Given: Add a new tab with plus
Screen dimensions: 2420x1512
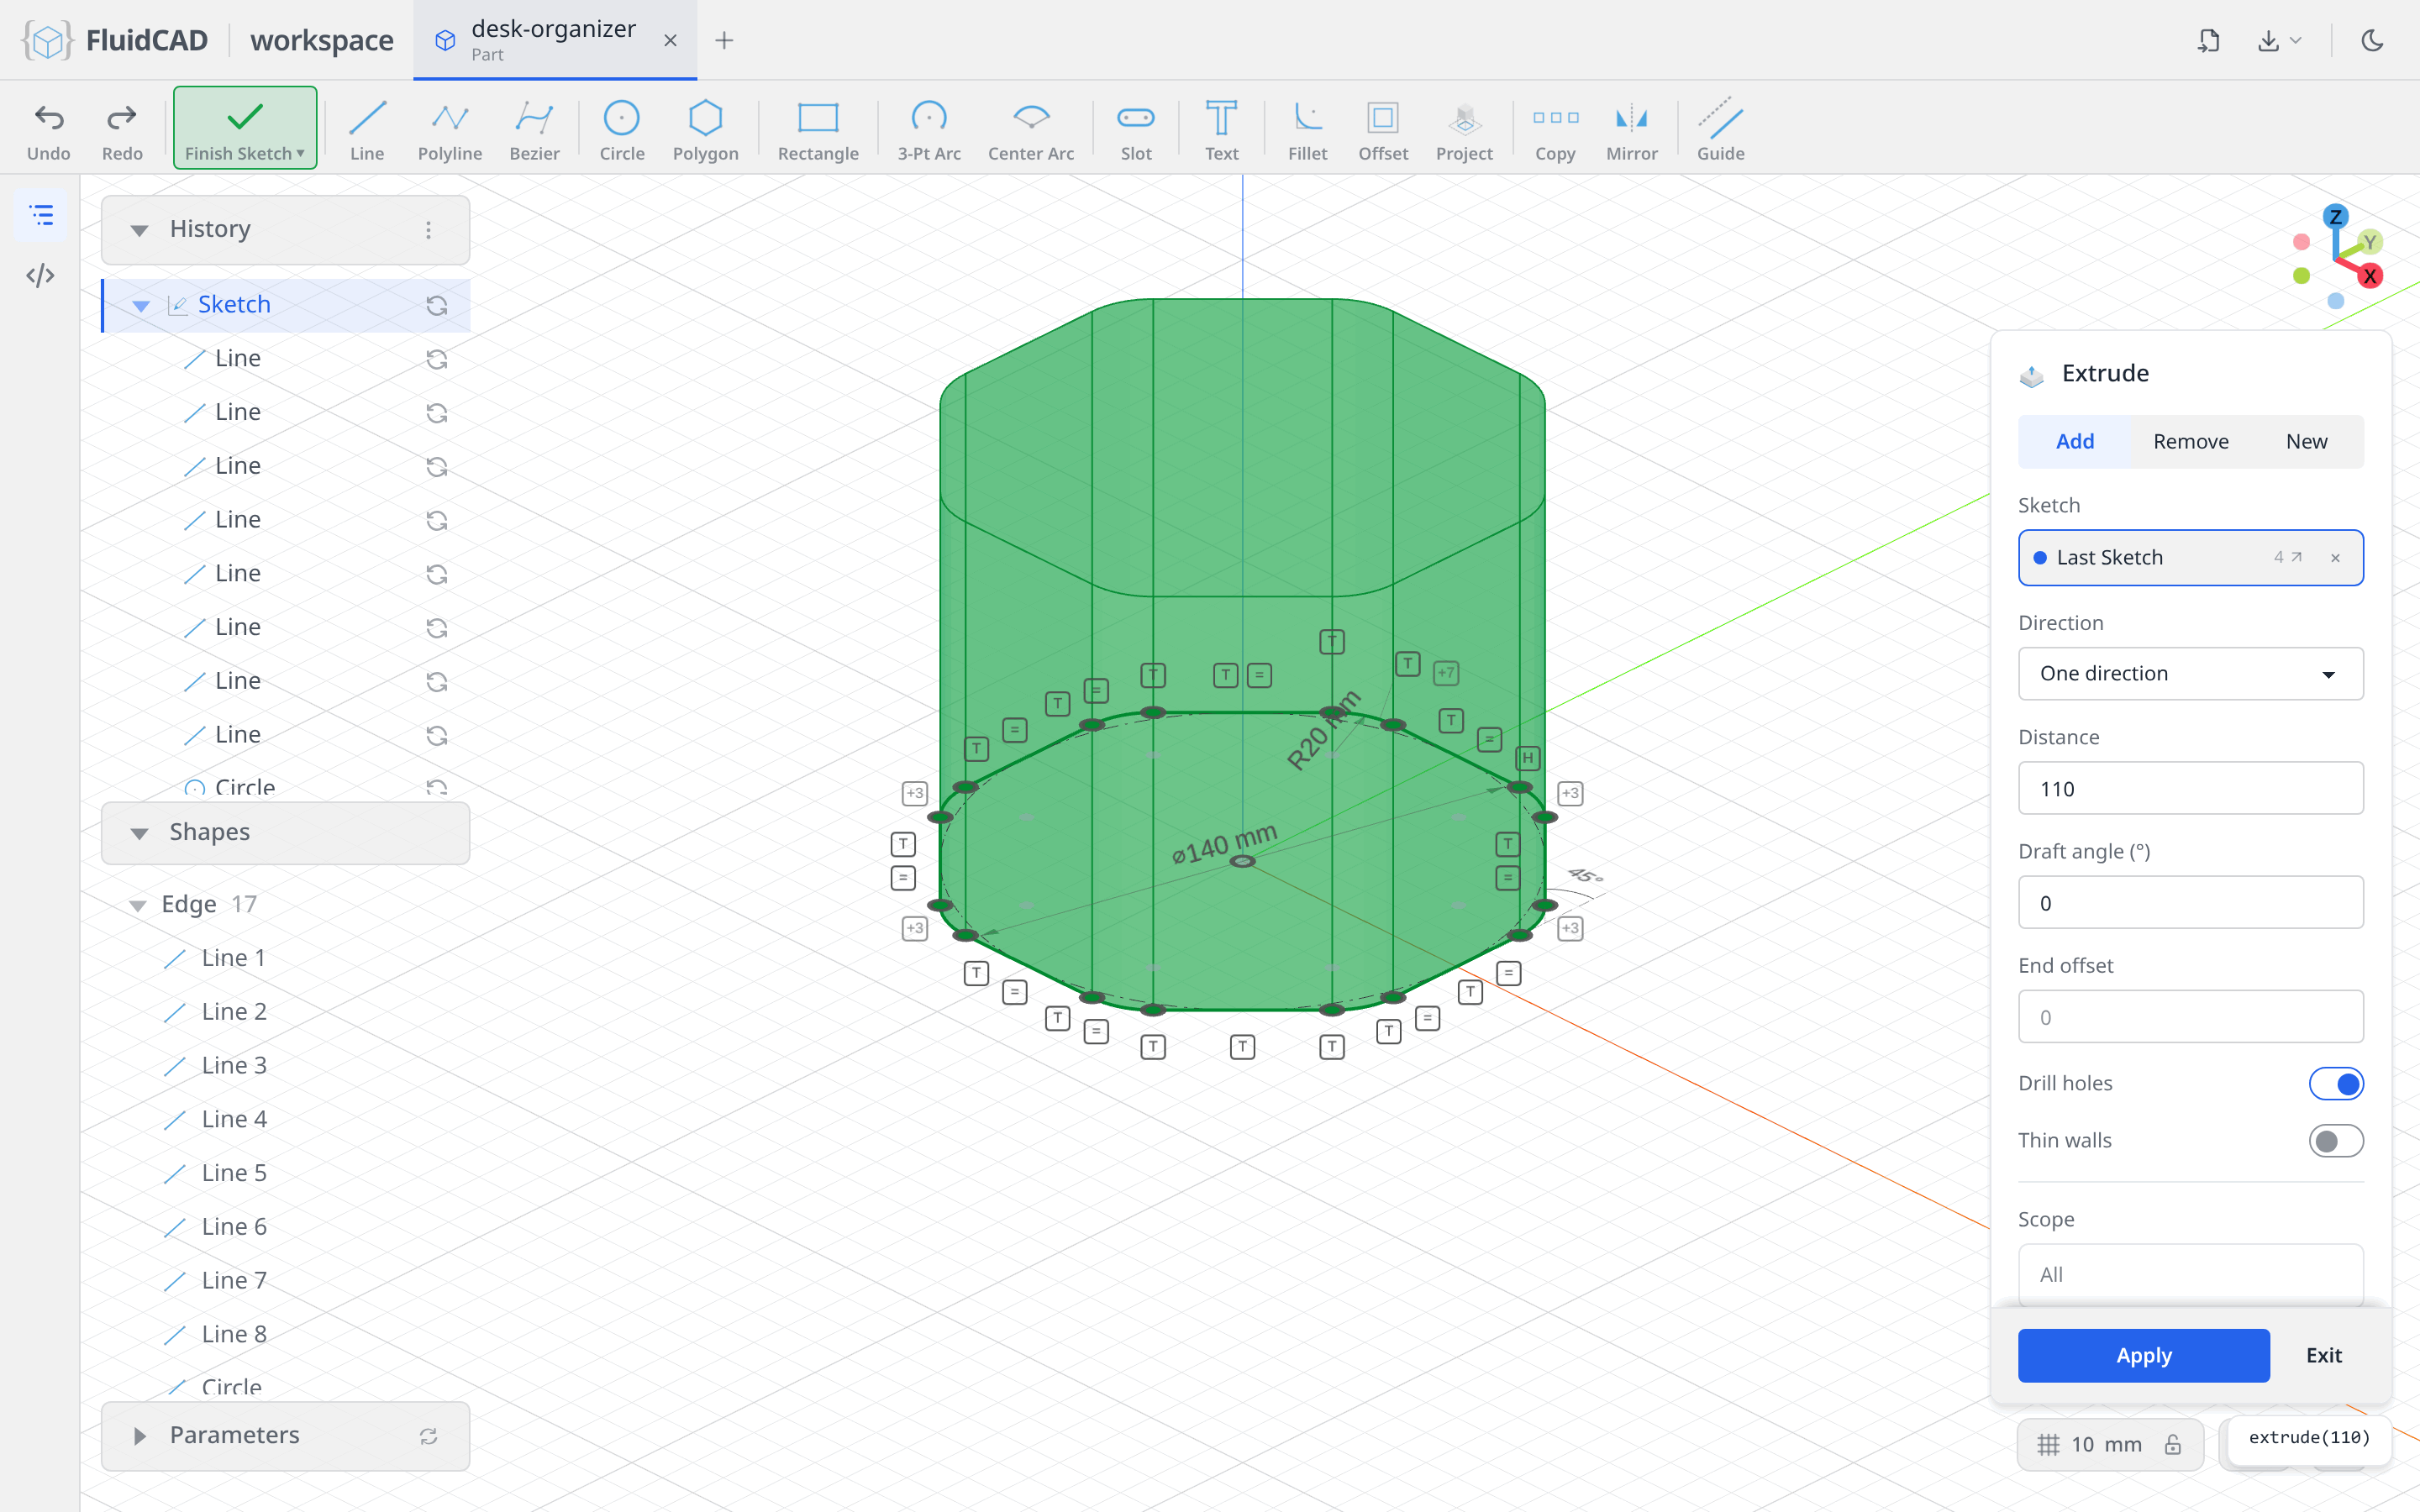Looking at the screenshot, I should (724, 40).
